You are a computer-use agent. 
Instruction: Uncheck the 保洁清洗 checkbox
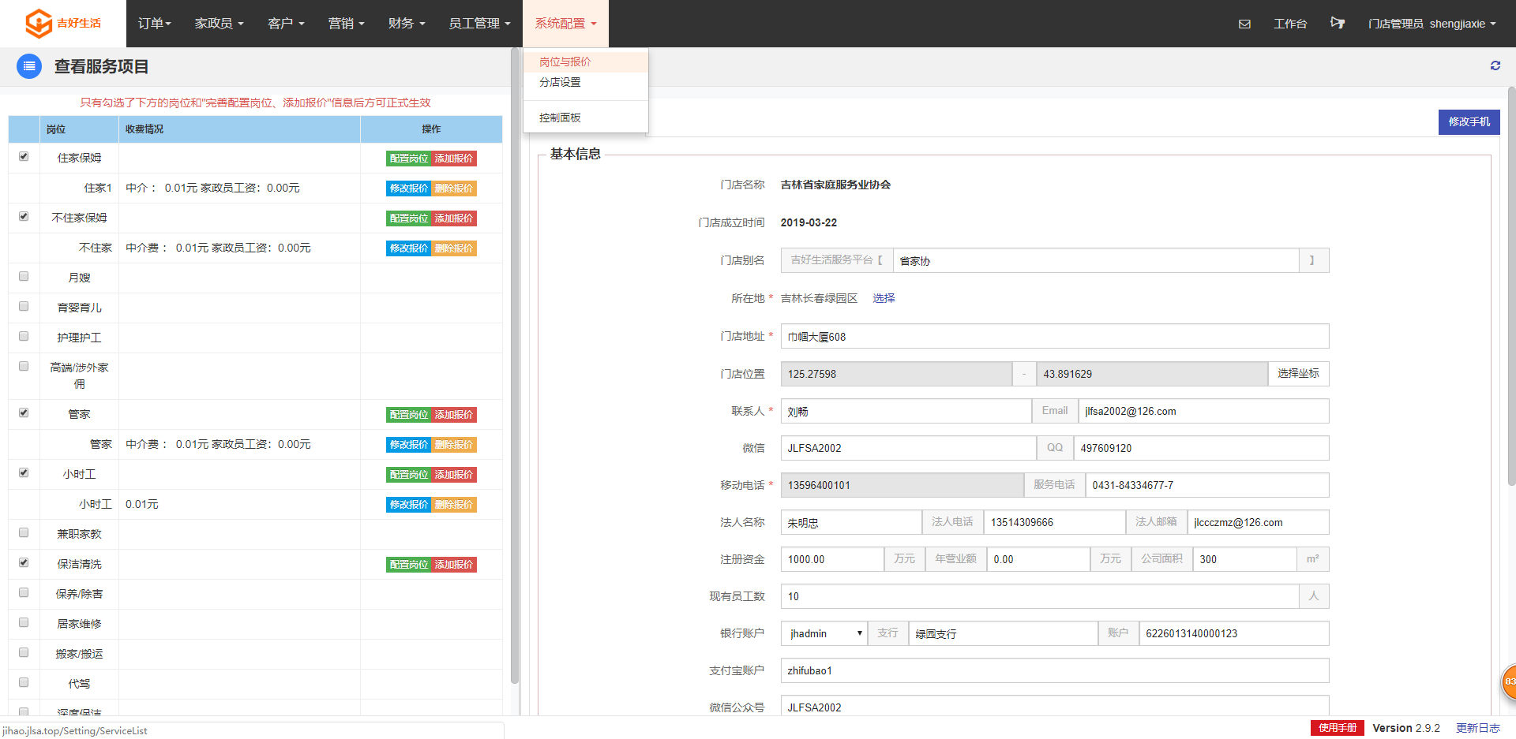click(24, 562)
